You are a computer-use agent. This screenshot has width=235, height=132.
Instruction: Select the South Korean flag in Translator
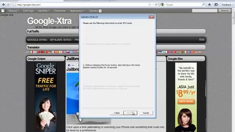(35, 52)
